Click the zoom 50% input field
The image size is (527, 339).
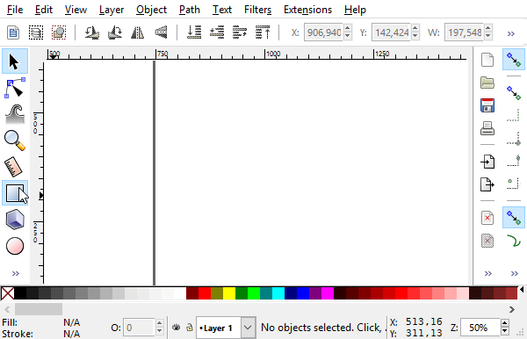(x=480, y=328)
